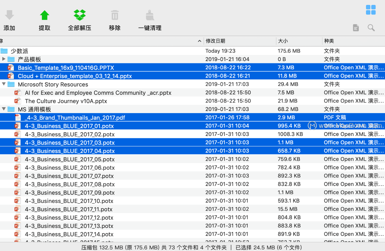Open search with the magnifier icon
The width and height of the screenshot is (385, 251).
[x=371, y=28]
